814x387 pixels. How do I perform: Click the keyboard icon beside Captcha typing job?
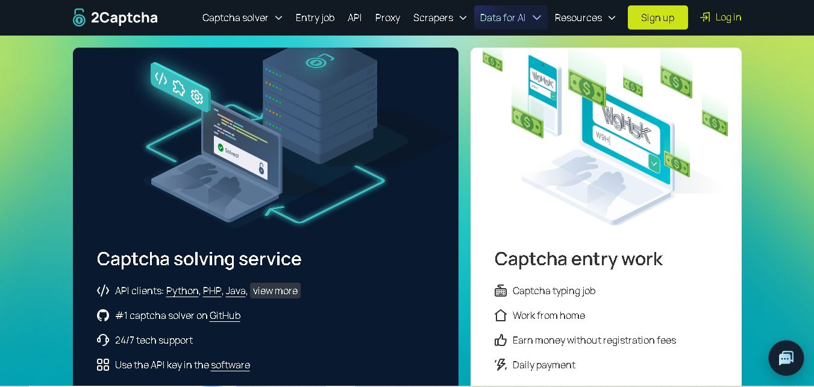(x=501, y=291)
